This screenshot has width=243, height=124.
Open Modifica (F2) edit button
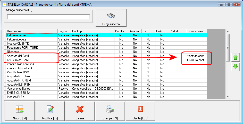[x=50, y=111]
